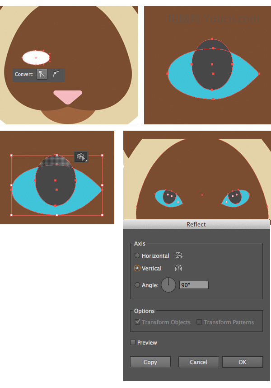Click the Copy button in the Reflect dialog
271x388 pixels.
tap(150, 362)
